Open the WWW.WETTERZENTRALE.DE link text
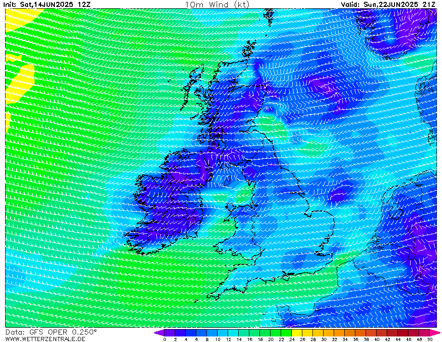 [x=45, y=339]
